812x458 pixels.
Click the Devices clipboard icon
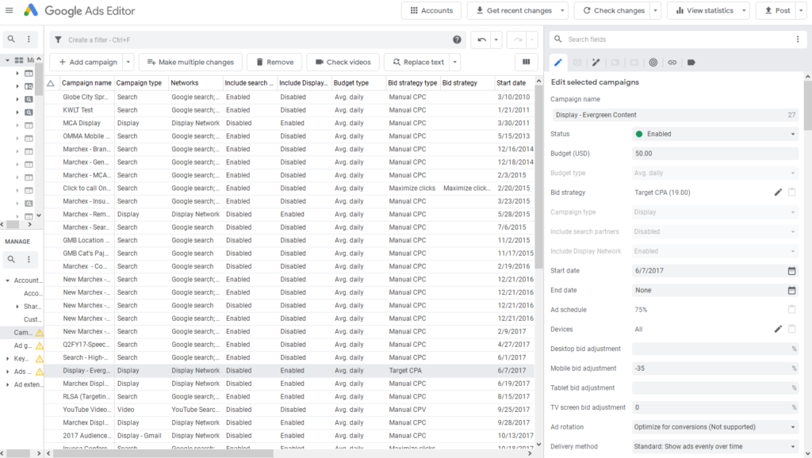pyautogui.click(x=792, y=329)
